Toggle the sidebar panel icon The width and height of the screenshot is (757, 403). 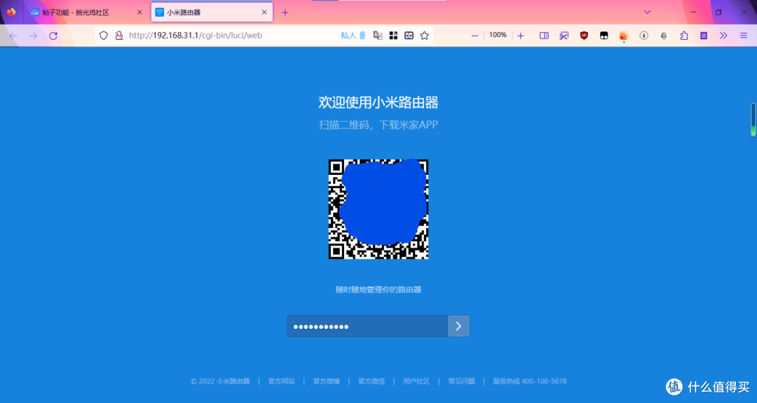pos(544,35)
